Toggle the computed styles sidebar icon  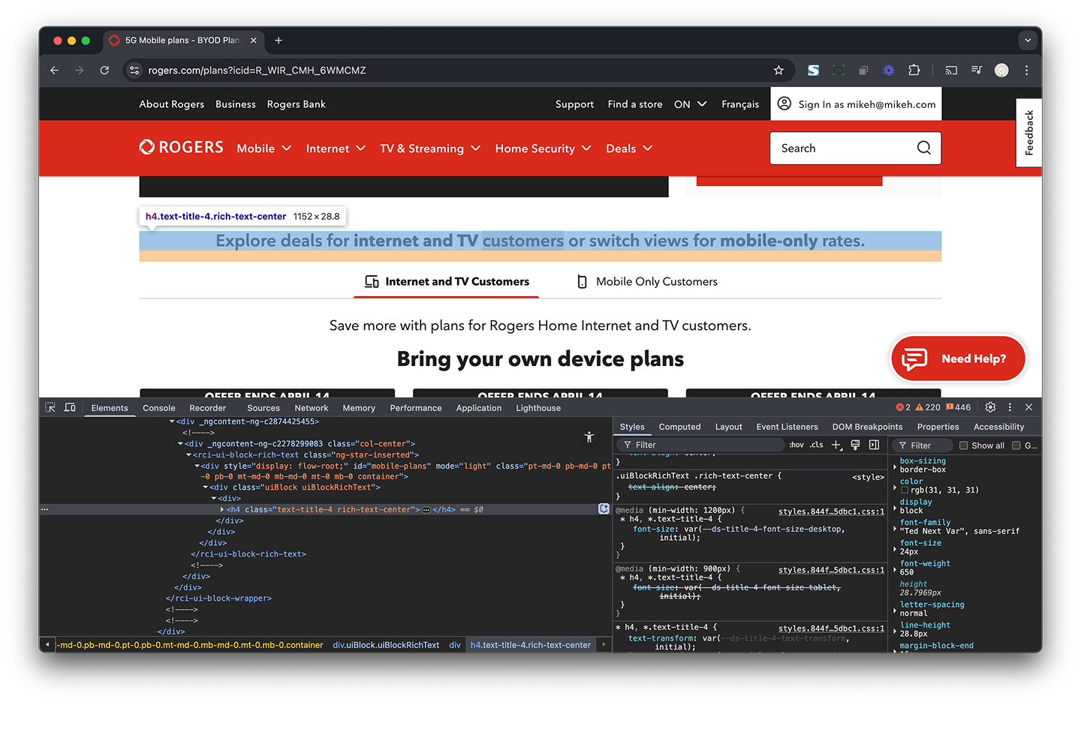[x=874, y=445]
